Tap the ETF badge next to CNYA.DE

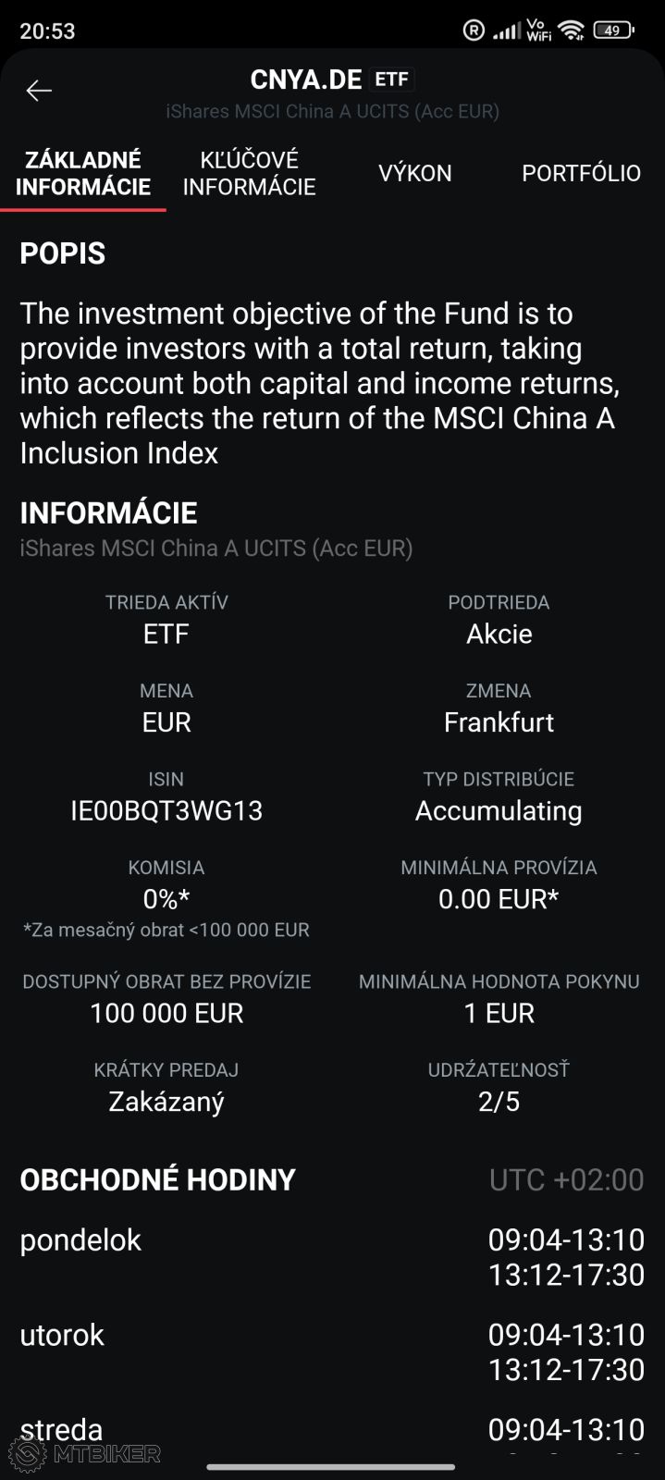pos(391,80)
